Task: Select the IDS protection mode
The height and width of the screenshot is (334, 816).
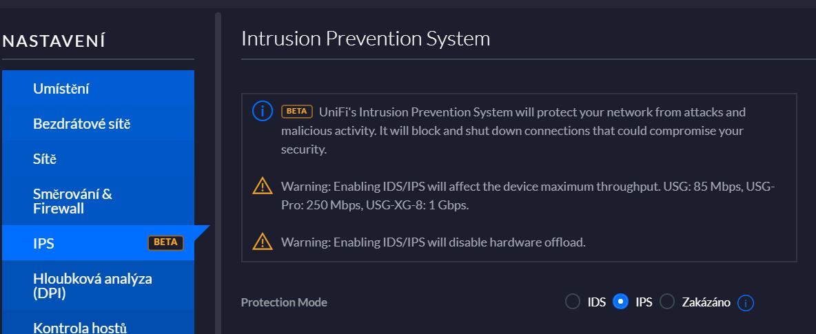Action: (x=573, y=302)
